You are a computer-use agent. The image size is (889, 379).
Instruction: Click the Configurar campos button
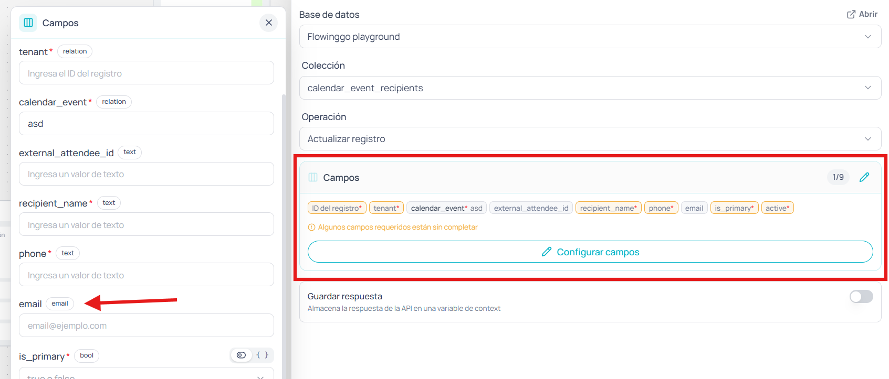(x=590, y=252)
